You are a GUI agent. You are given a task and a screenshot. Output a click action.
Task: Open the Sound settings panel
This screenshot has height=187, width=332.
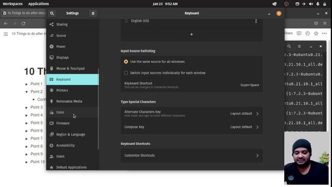[x=72, y=35]
